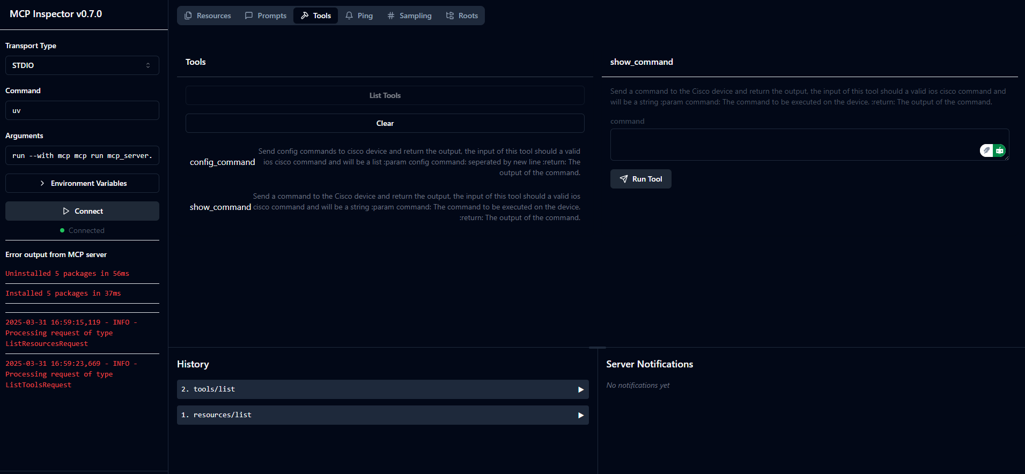Click the 'Uninstalled 5 packages in 56ms' log line
Viewport: 1025px width, 474px height.
coord(68,274)
